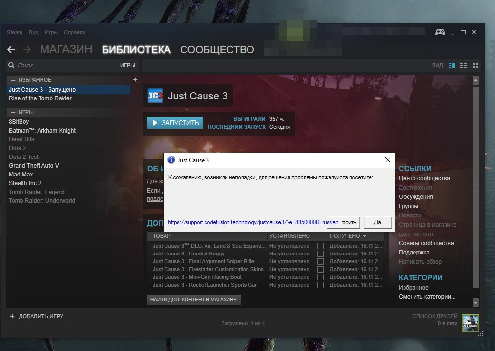Screen dimensions: 495x351
Task: Go back with the left arrow
Action: [11, 50]
